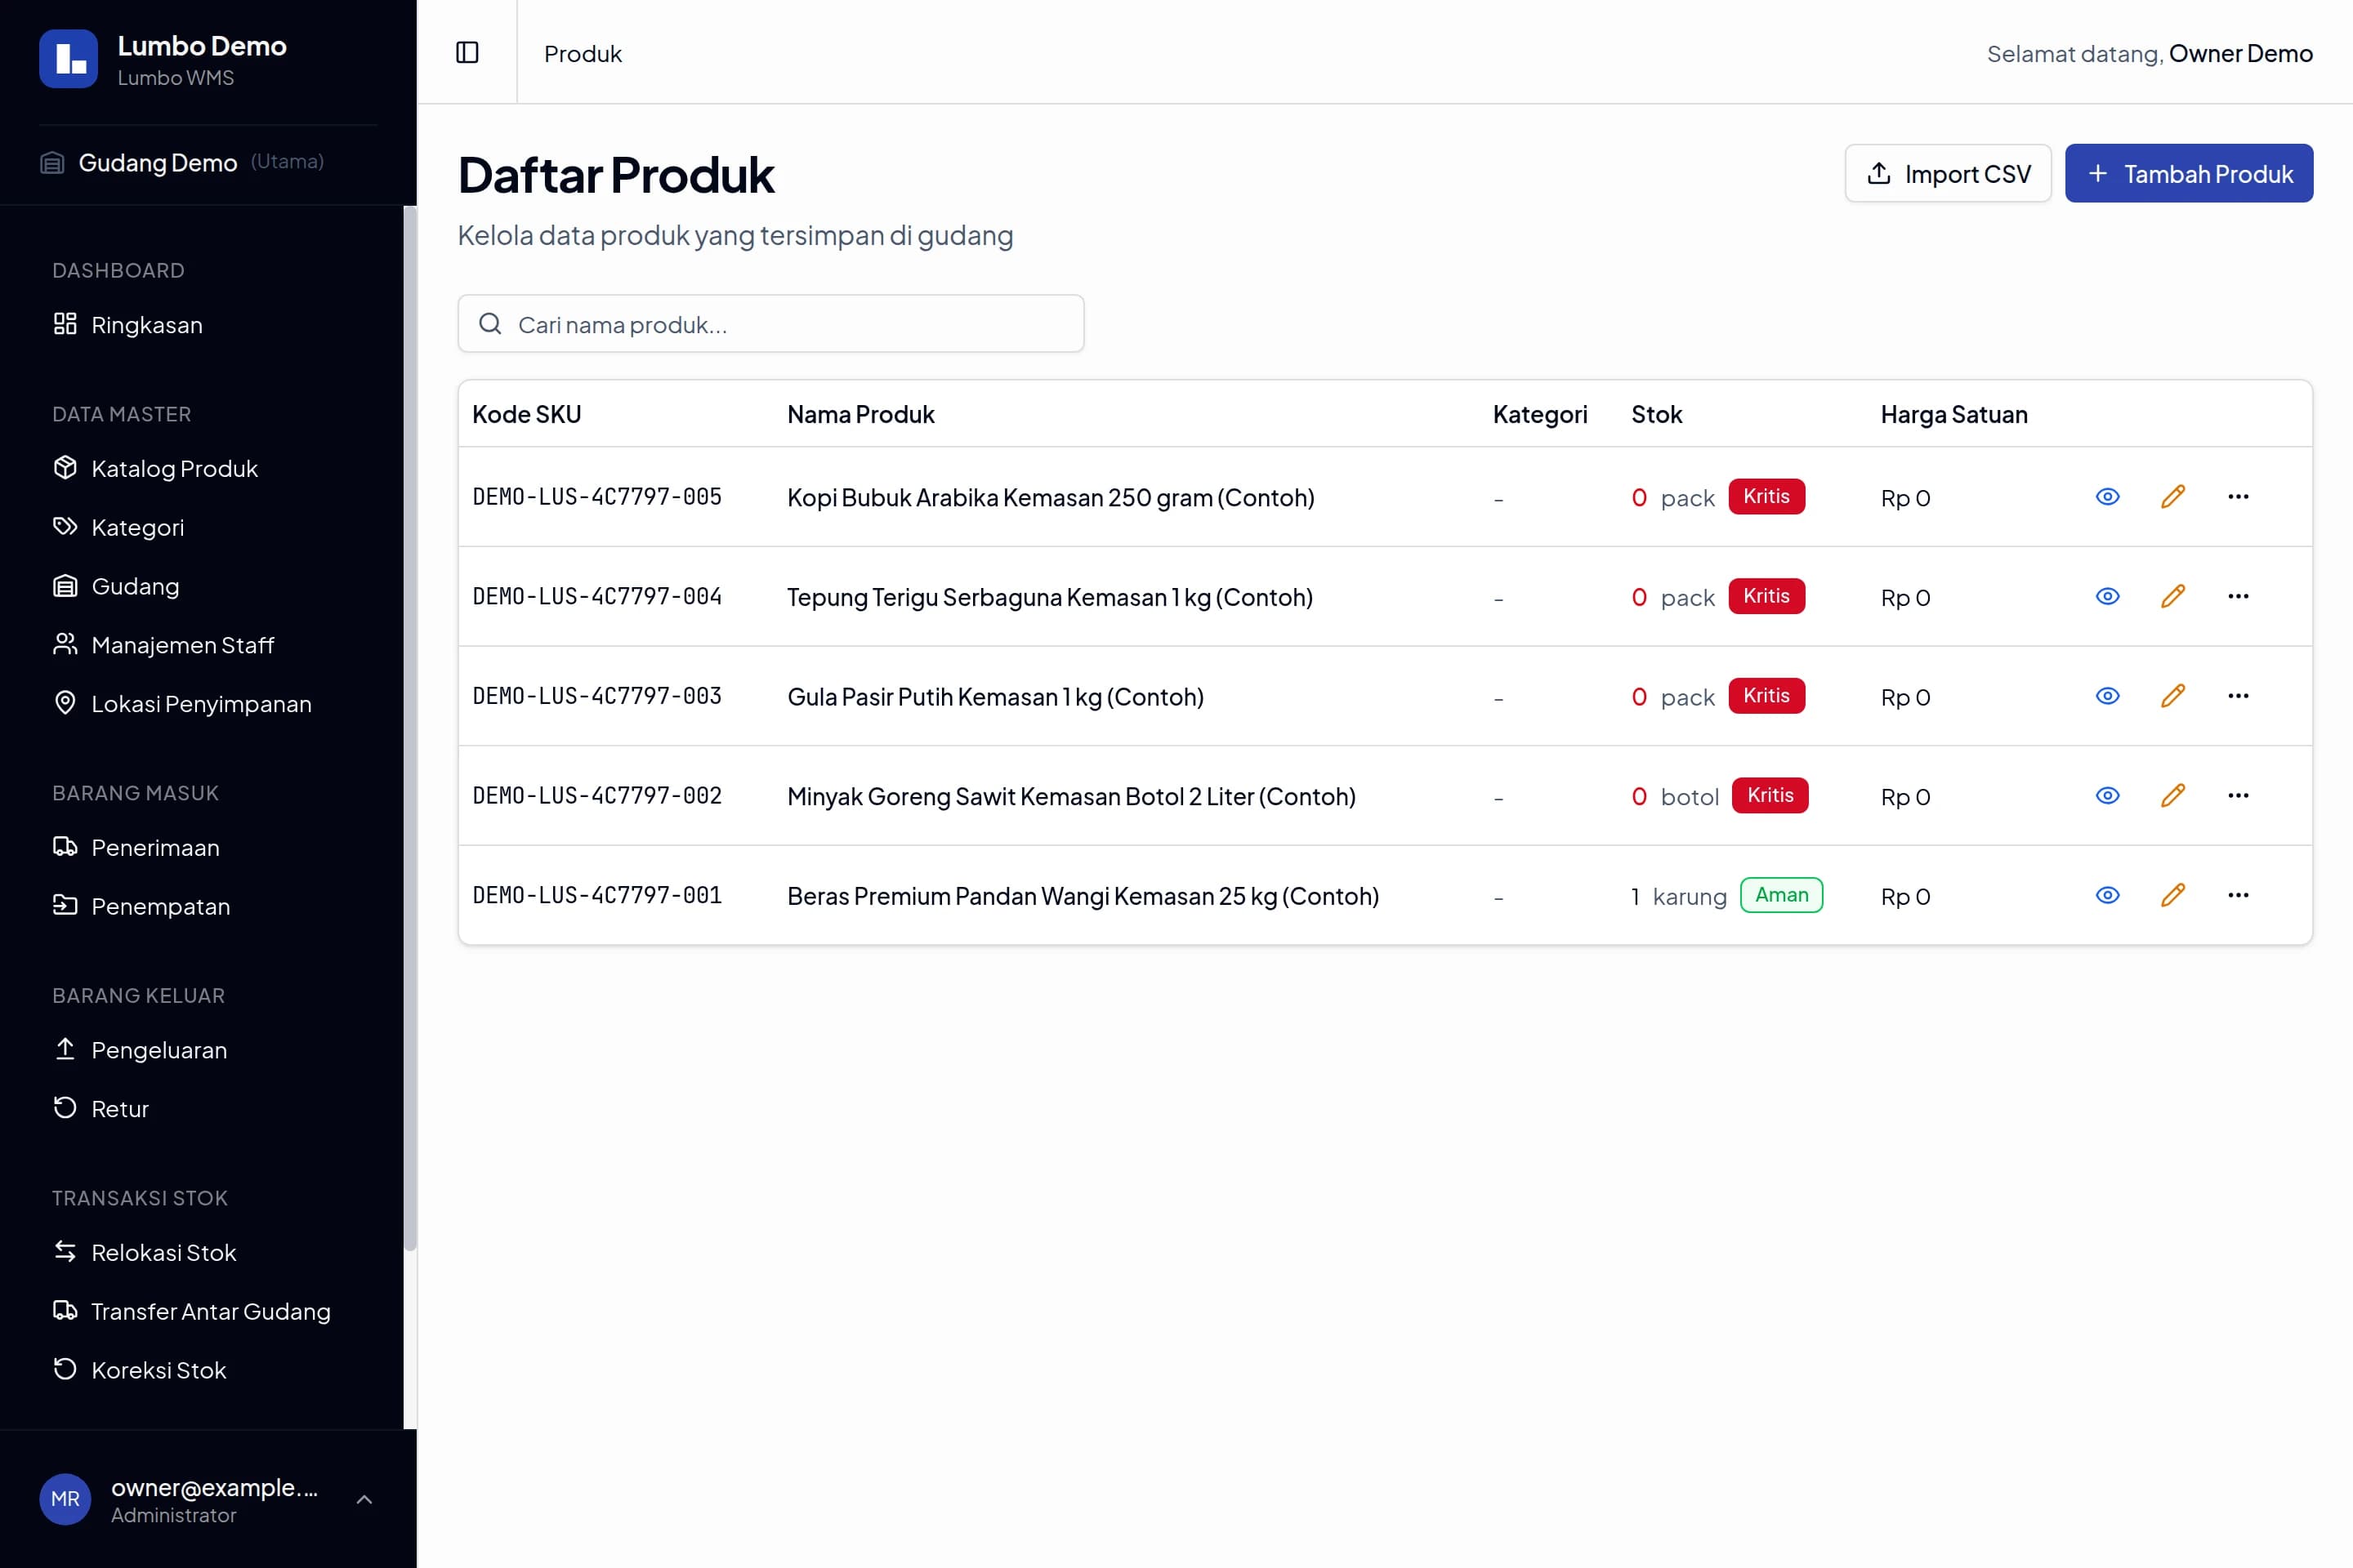Screen dimensions: 2353x1568
Task: Toggle the sidebar panel icon
Action: click(x=467, y=52)
